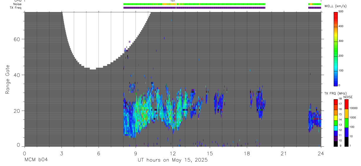
Task: Pick the black 9–10 MHz TX FRQ swatch
Action: click(x=336, y=143)
